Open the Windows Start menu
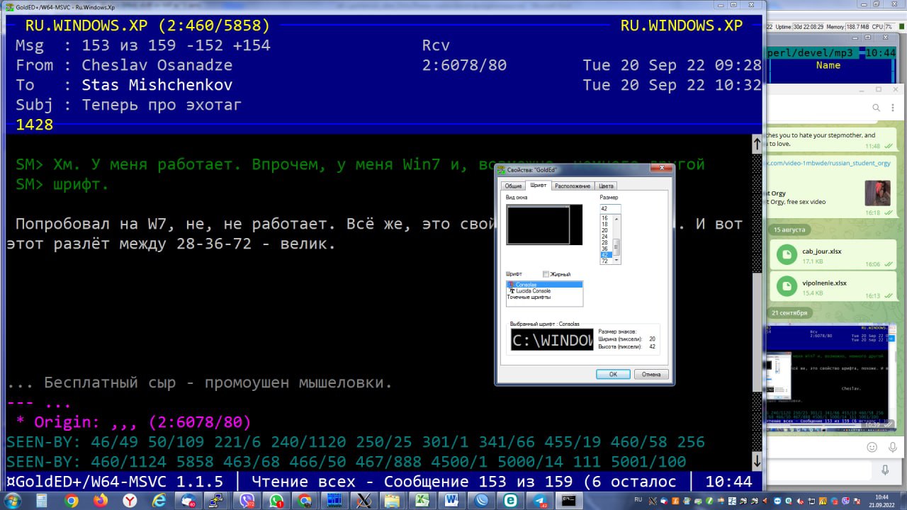The image size is (907, 510). [12, 501]
